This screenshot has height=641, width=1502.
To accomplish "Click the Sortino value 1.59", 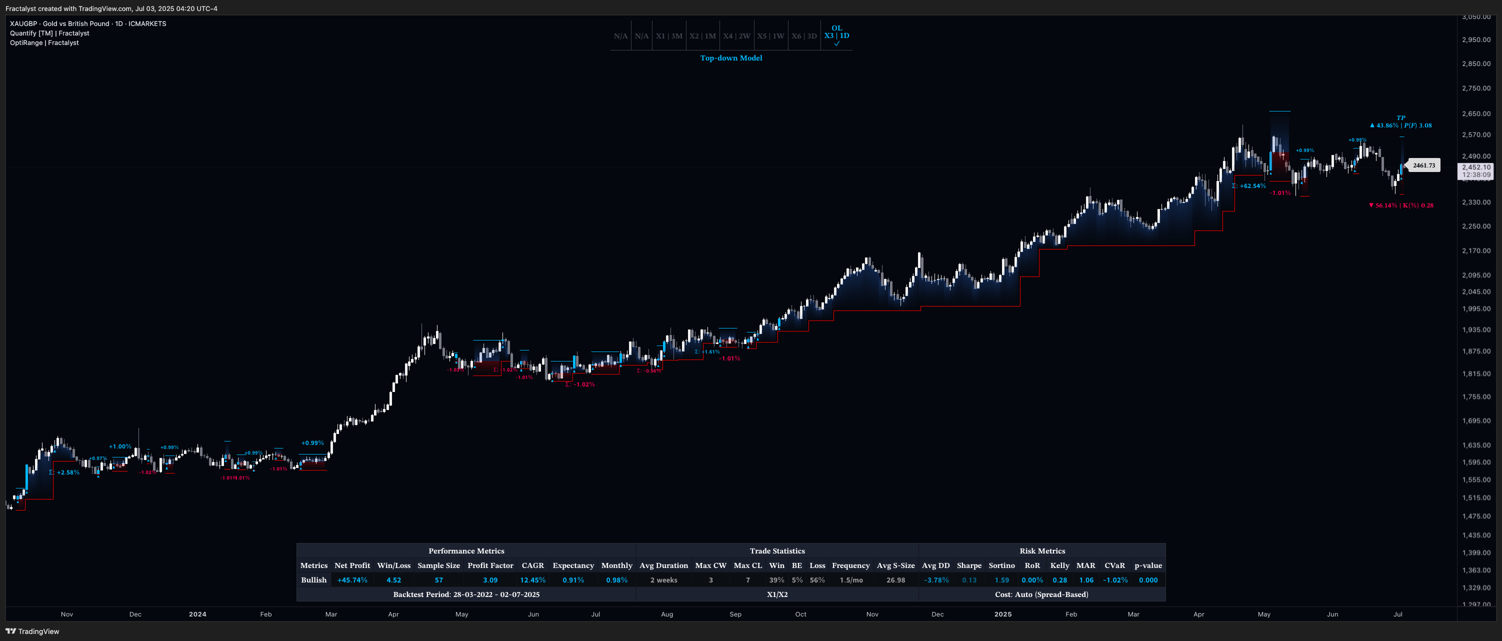I will click(x=1001, y=580).
